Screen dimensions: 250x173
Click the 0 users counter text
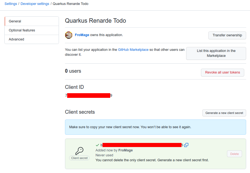[73, 71]
